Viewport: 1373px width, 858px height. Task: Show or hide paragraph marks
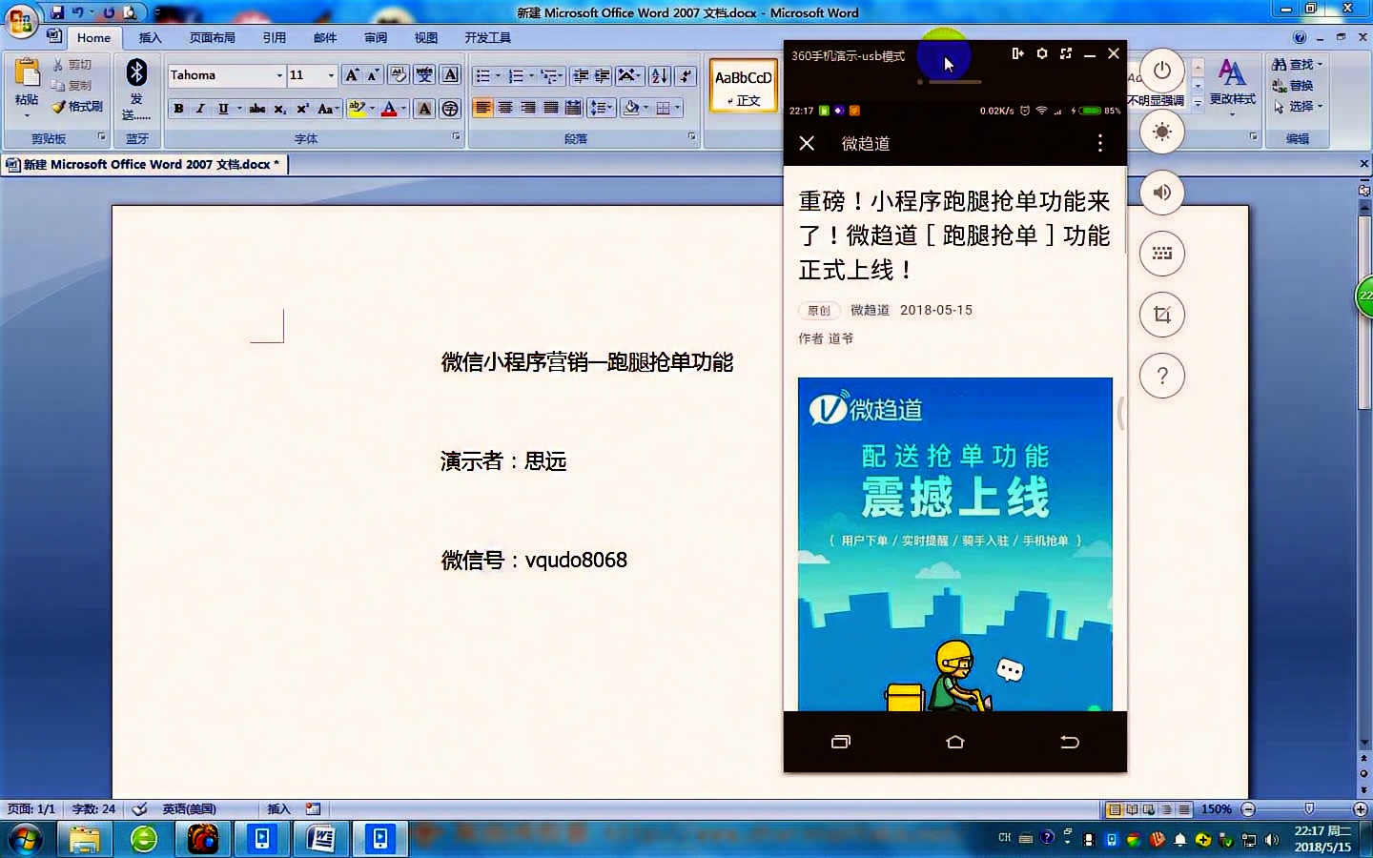pos(686,75)
